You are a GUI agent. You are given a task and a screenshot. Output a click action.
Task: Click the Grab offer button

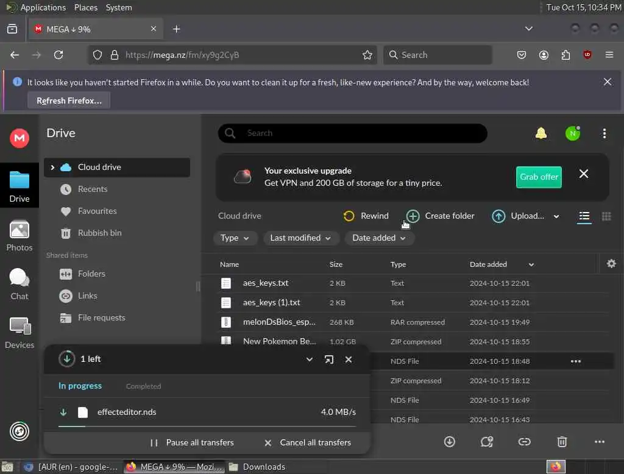[539, 177]
